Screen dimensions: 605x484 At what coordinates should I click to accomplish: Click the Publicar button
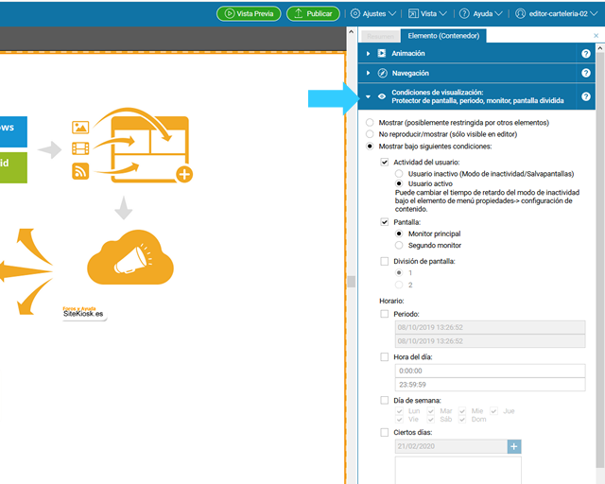click(x=312, y=13)
